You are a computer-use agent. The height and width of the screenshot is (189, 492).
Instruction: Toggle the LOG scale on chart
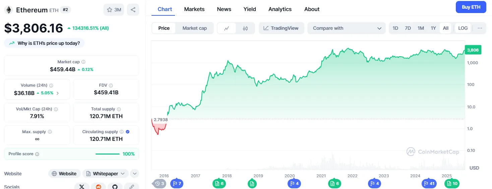click(463, 28)
